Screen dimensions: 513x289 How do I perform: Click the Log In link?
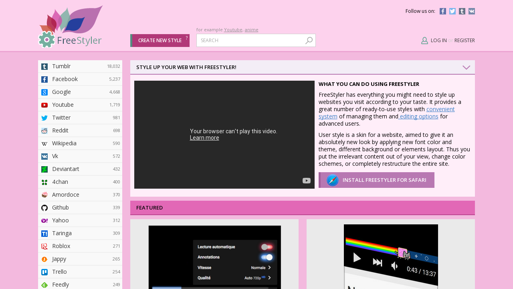[x=439, y=41]
